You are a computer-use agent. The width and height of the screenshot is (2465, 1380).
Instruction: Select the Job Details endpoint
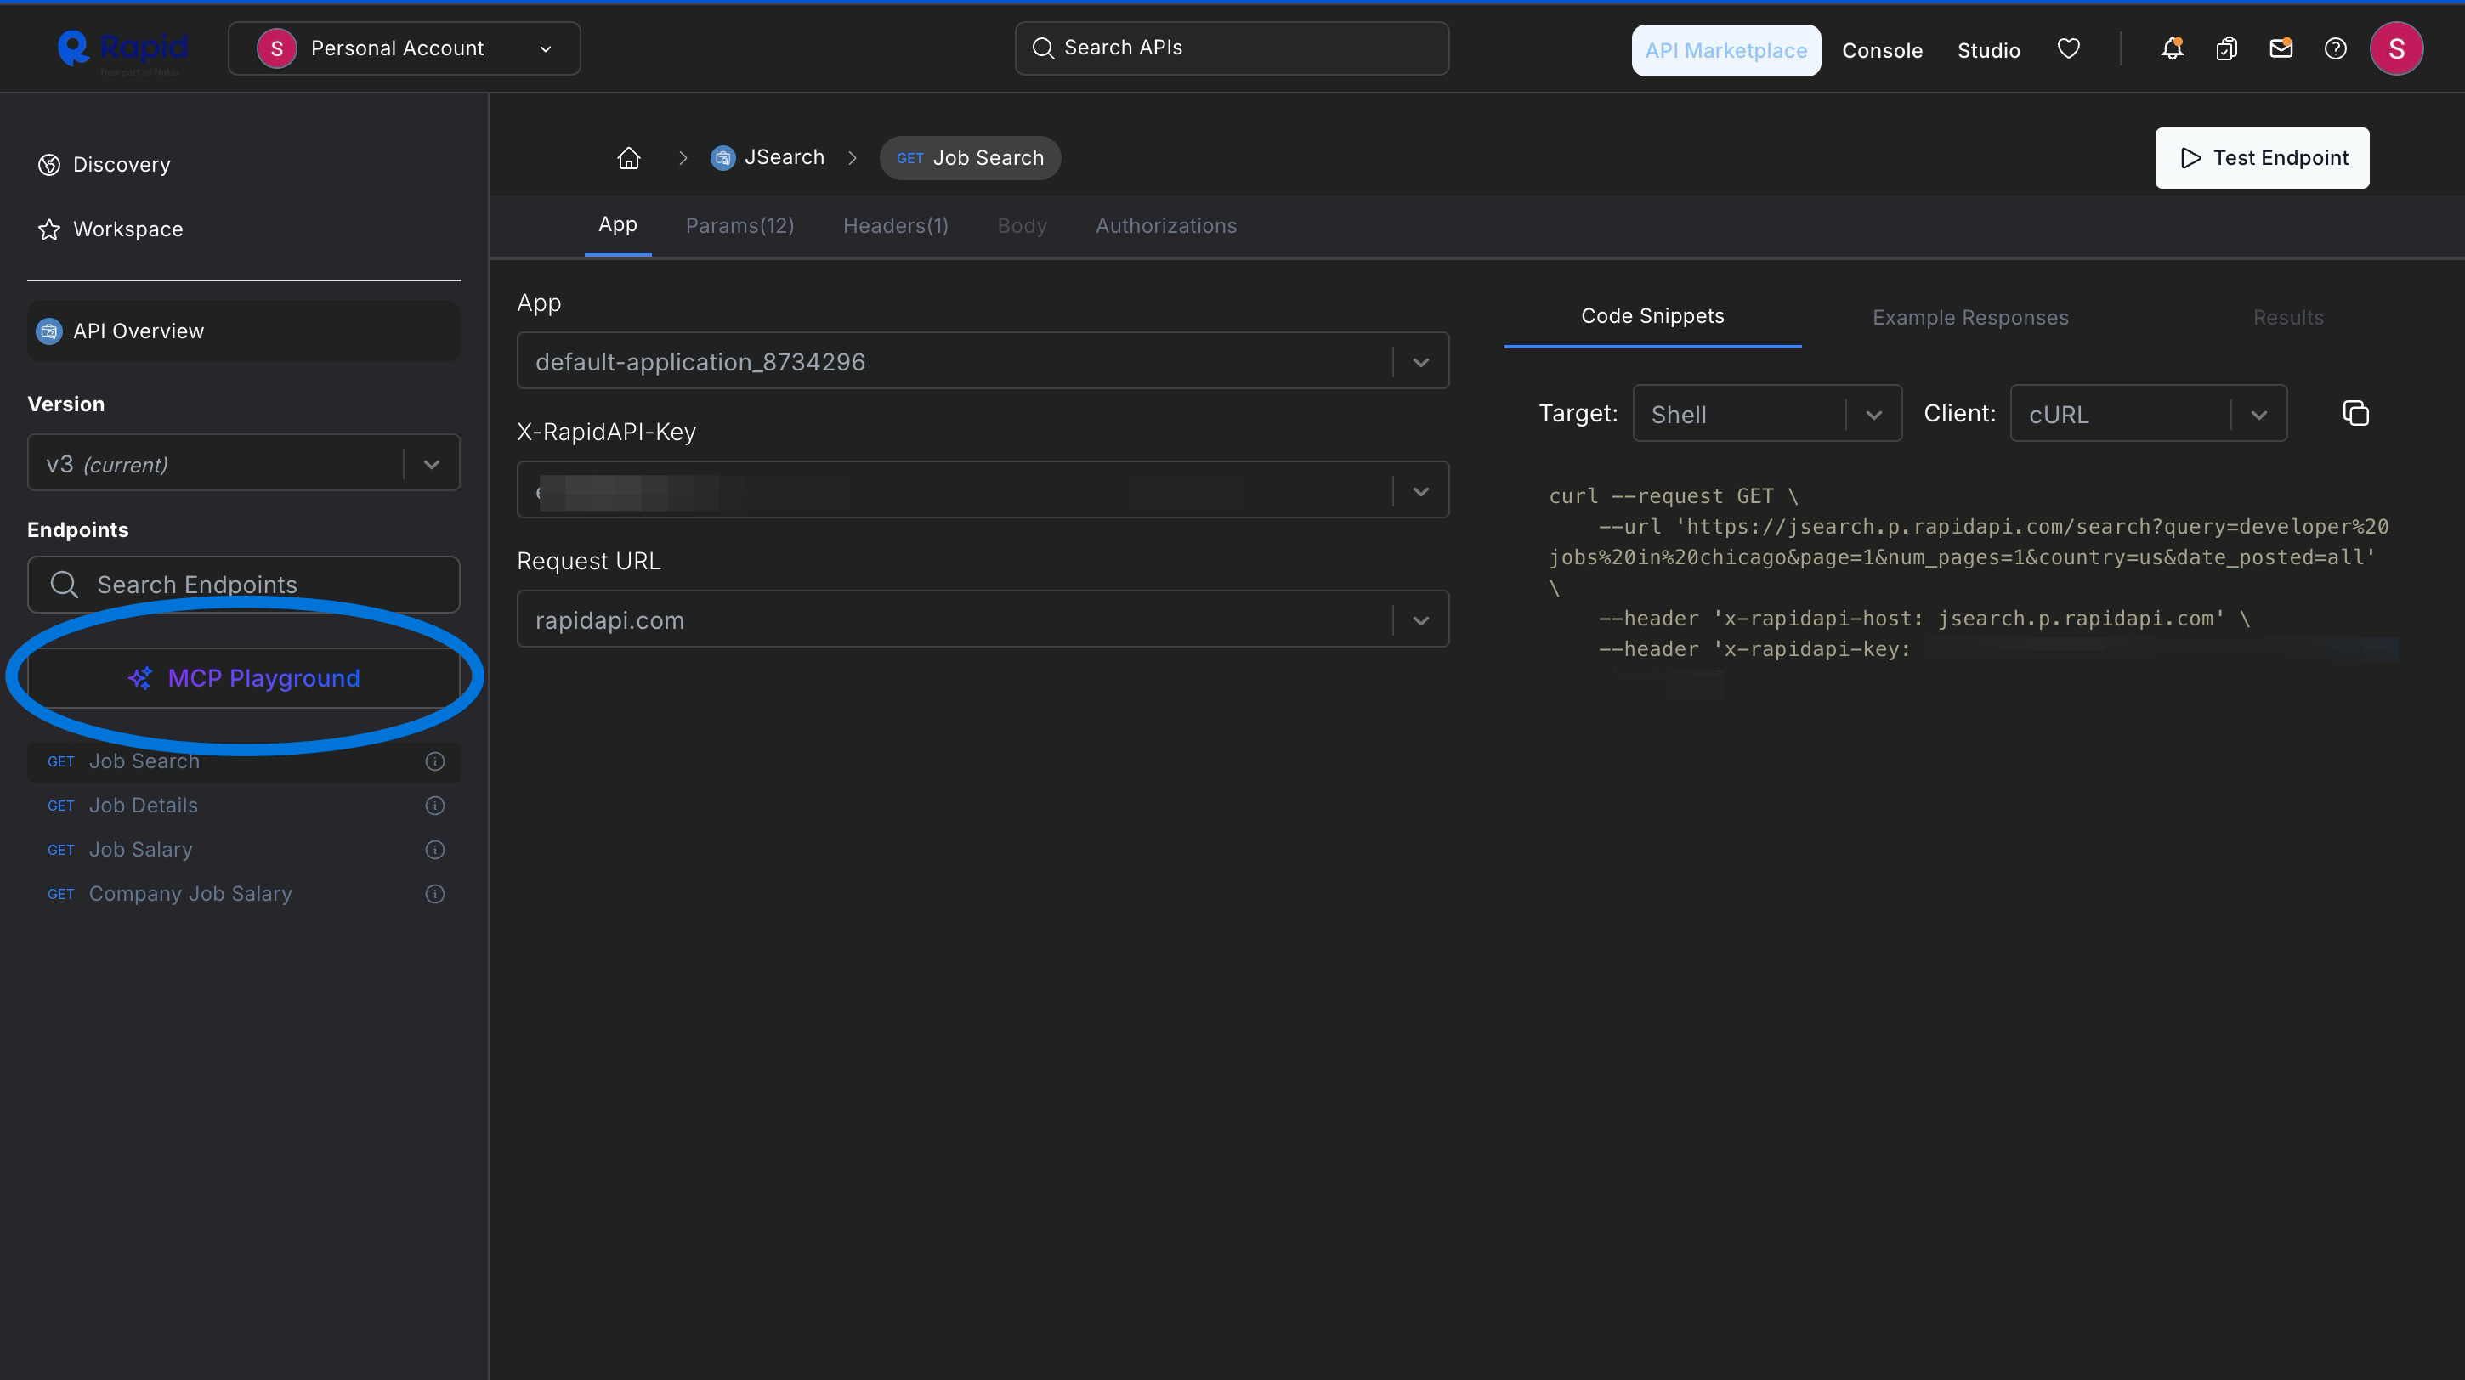pos(144,806)
